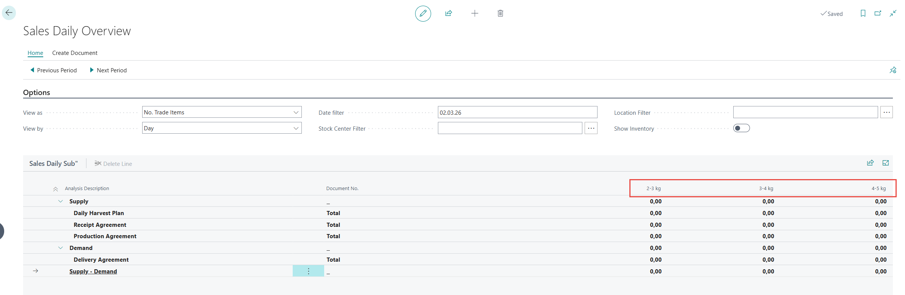The height and width of the screenshot is (295, 905).
Task: Go to Previous Period
Action: [53, 70]
